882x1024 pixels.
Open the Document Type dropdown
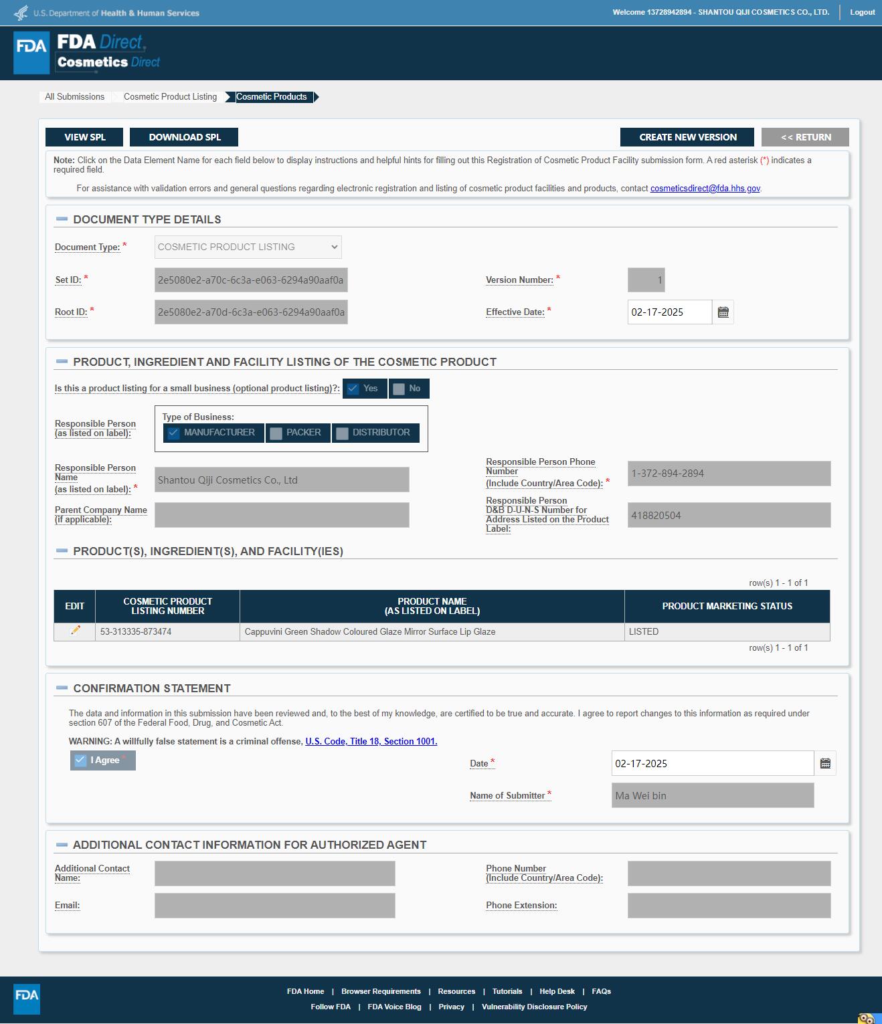(x=248, y=247)
